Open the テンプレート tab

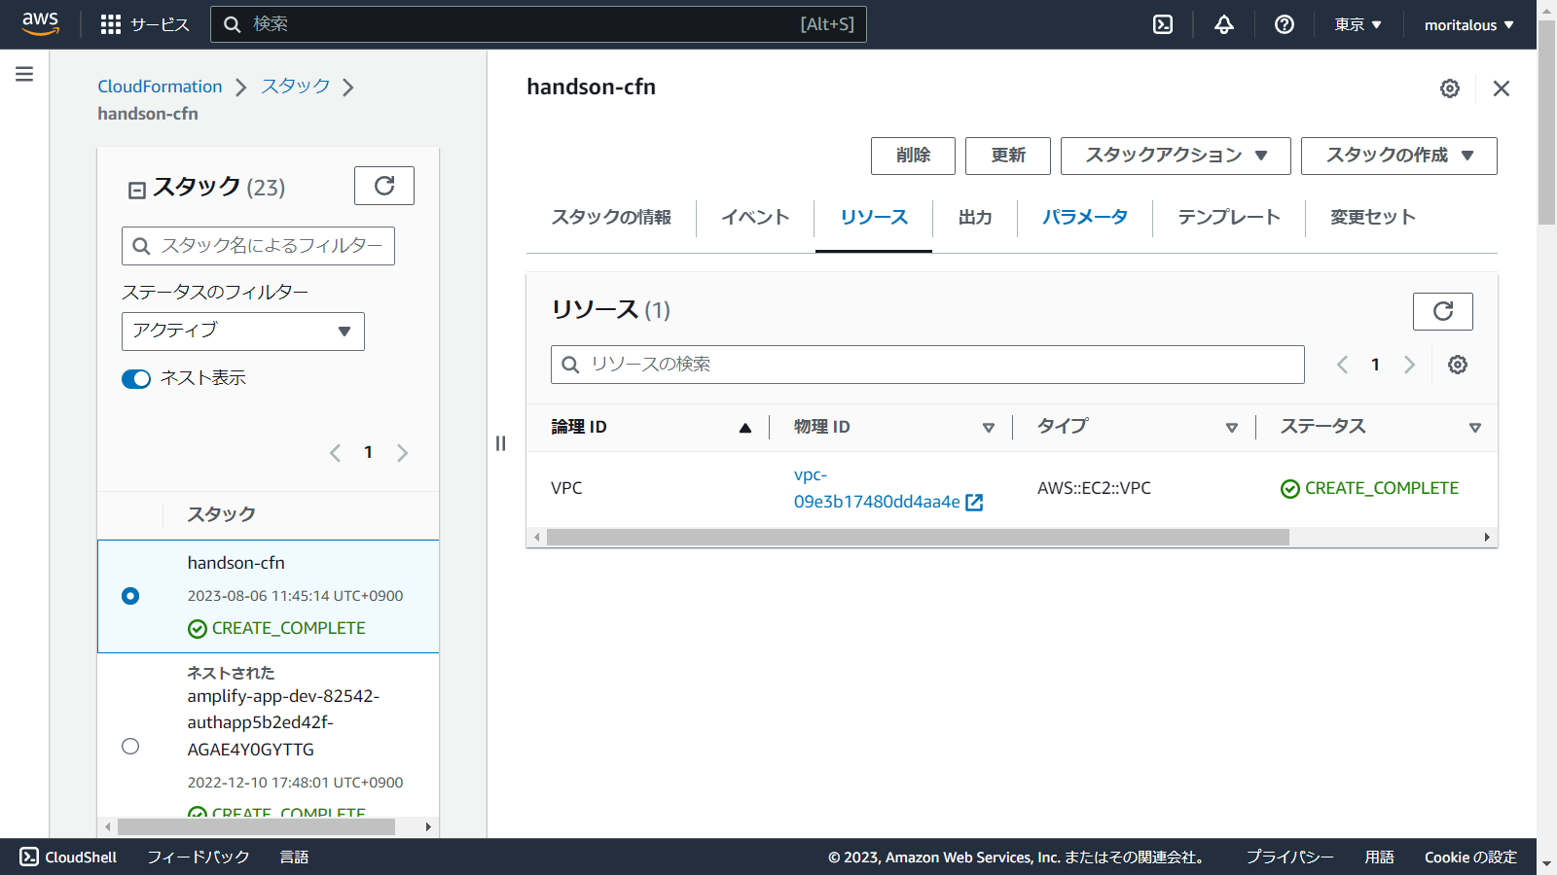[x=1228, y=218]
